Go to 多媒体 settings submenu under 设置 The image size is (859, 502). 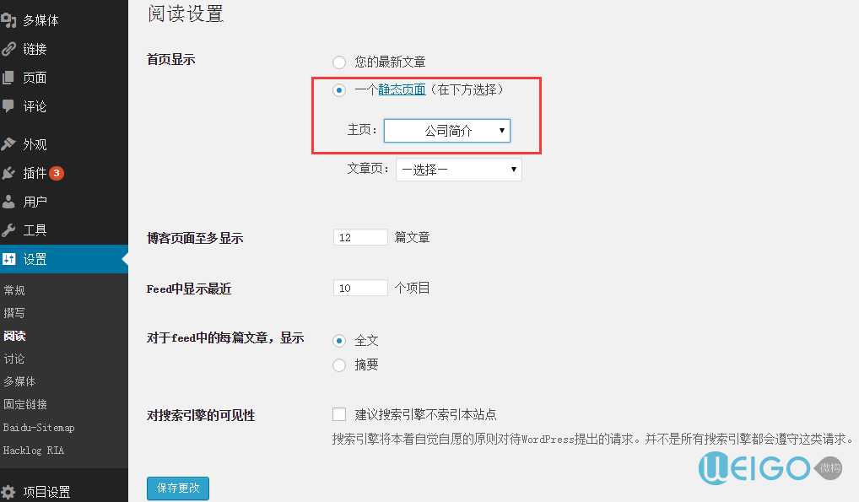click(19, 381)
